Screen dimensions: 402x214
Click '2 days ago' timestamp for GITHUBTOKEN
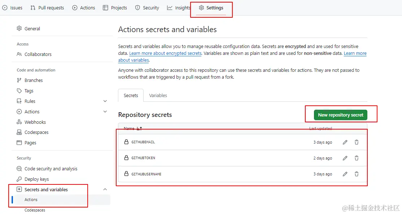[323, 158]
